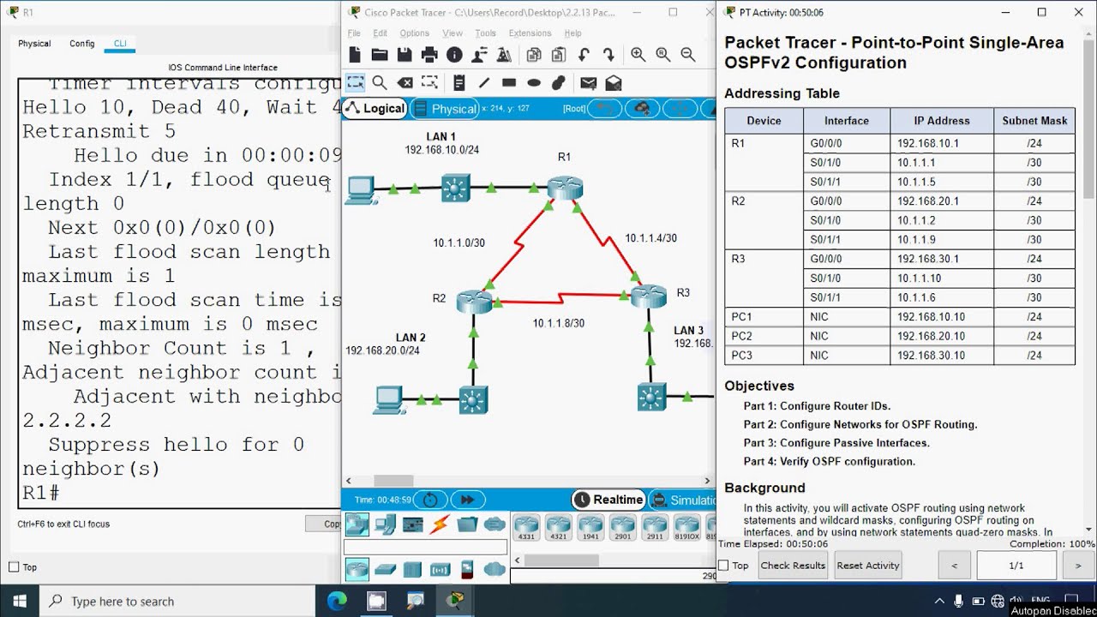Screen dimensions: 1097x617
Task: Select the Draw Ellipse tool
Action: pos(534,83)
